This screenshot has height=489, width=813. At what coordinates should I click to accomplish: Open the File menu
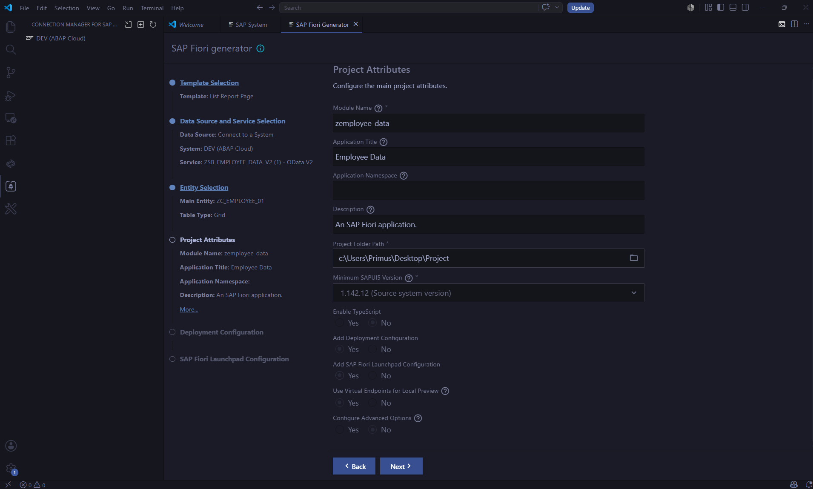[x=24, y=8]
